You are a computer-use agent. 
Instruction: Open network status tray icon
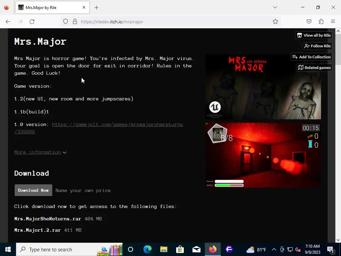(290, 249)
